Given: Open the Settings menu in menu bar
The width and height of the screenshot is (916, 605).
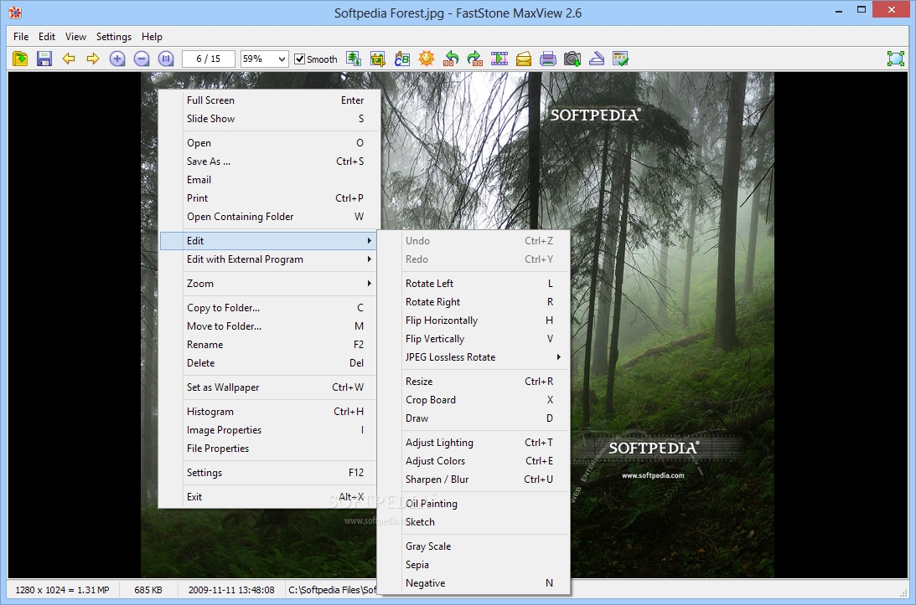Looking at the screenshot, I should point(114,37).
